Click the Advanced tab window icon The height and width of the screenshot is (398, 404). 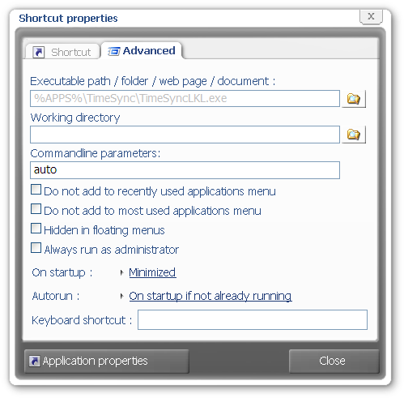(113, 51)
